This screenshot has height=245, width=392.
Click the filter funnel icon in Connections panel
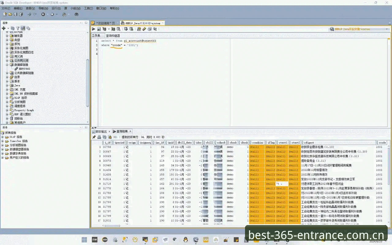(18, 28)
